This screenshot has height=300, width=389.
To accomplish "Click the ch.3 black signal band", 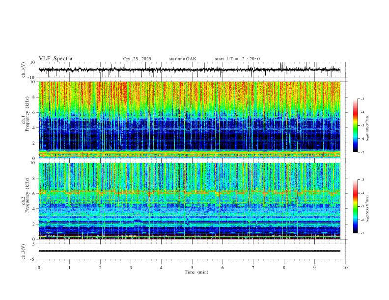I will click(189, 251).
